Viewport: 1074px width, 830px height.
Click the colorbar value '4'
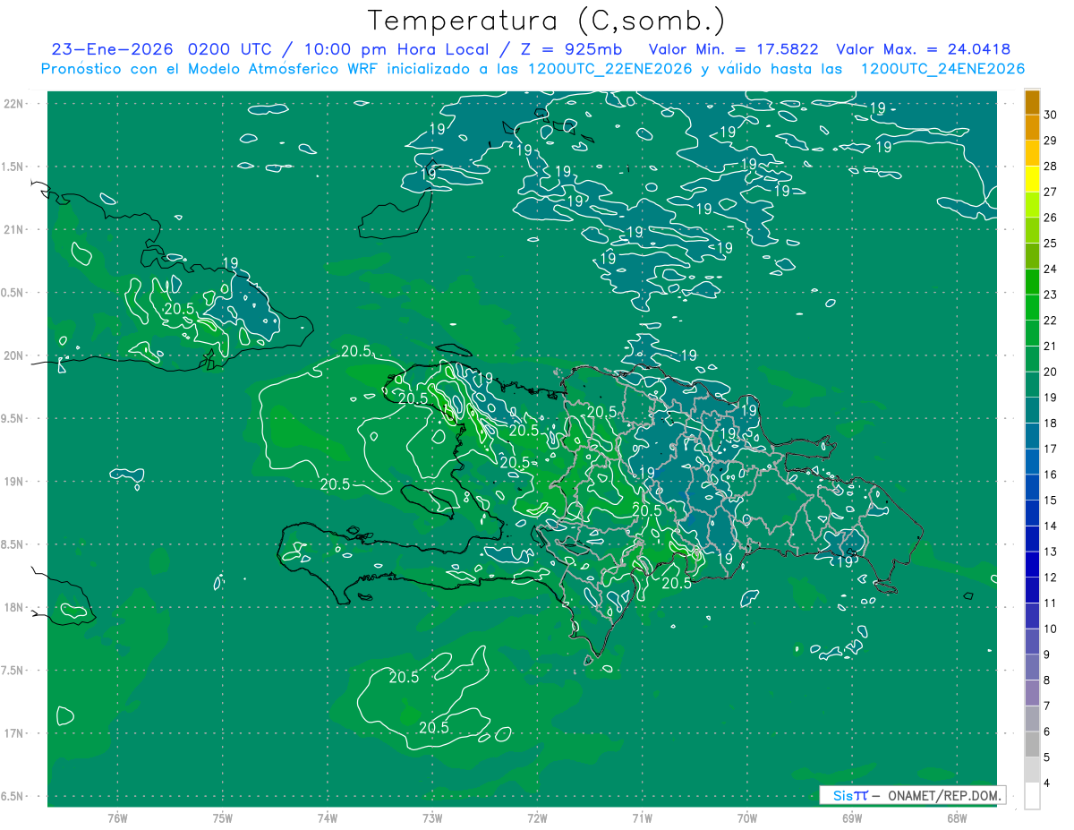pyautogui.click(x=1048, y=783)
